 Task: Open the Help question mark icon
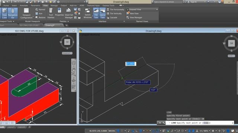219,2
